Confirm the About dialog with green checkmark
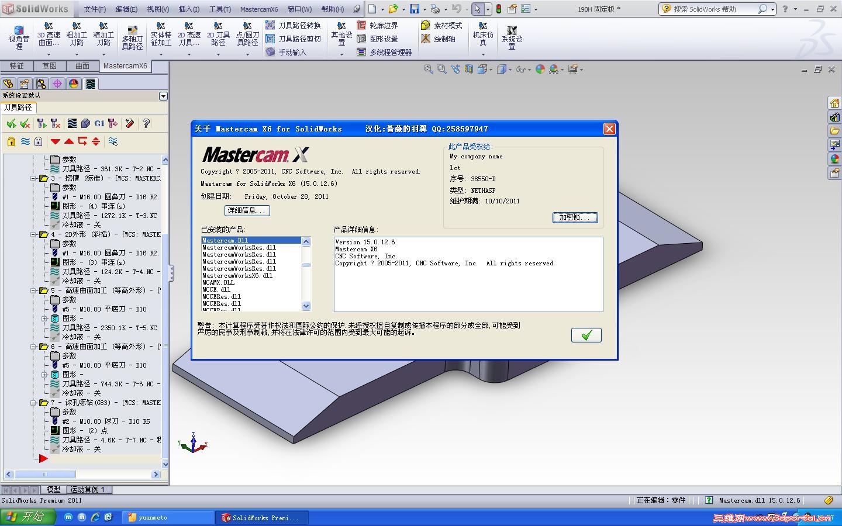Viewport: 842px width, 526px height. point(586,335)
